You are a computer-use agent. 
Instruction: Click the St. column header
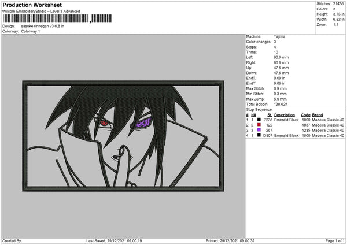[270, 115]
